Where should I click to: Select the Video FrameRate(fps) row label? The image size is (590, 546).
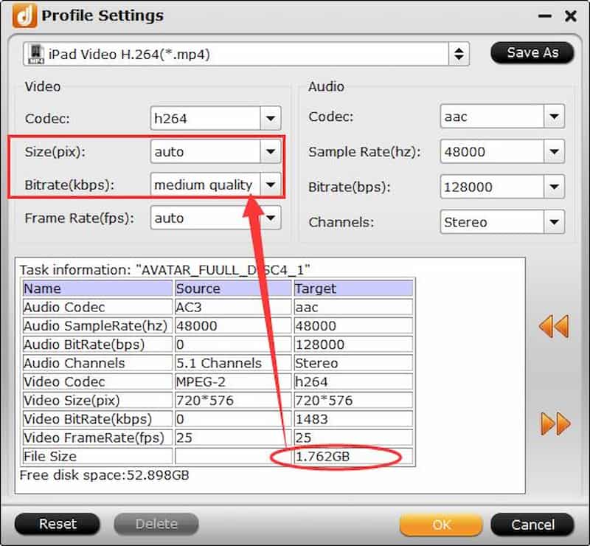coord(97,438)
